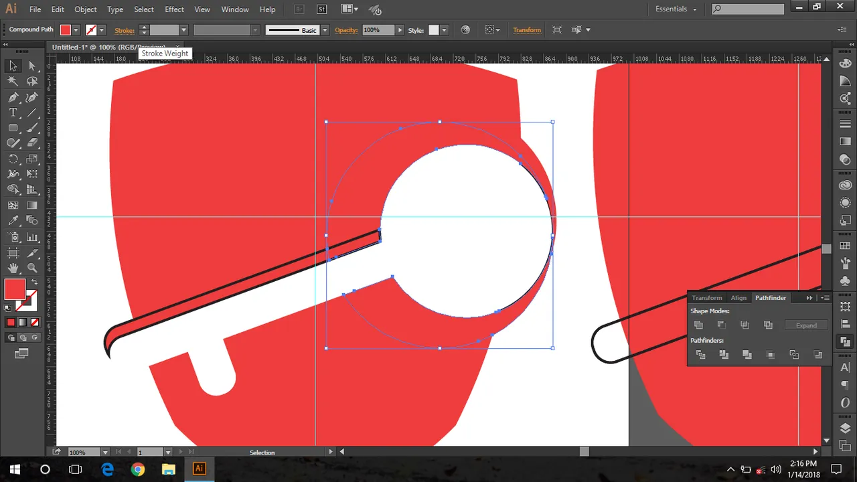The width and height of the screenshot is (857, 482).
Task: Switch to the Align panel tab
Action: click(738, 298)
